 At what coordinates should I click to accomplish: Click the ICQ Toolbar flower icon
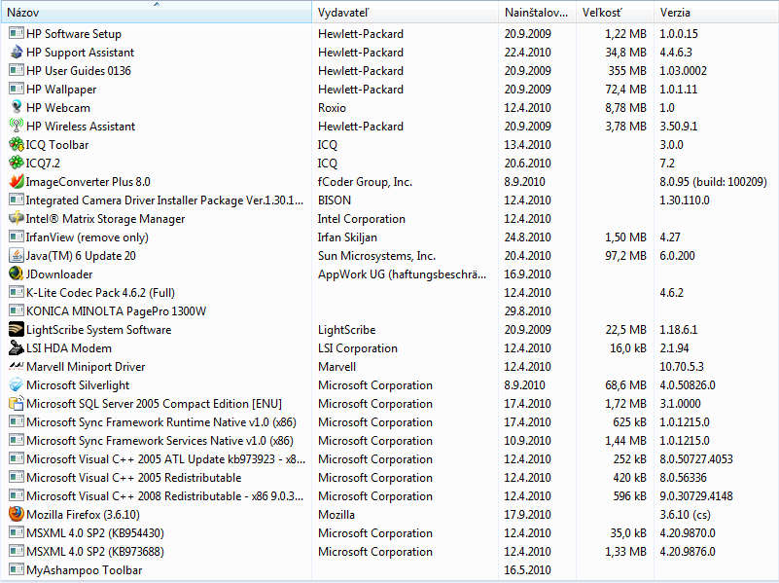point(17,145)
